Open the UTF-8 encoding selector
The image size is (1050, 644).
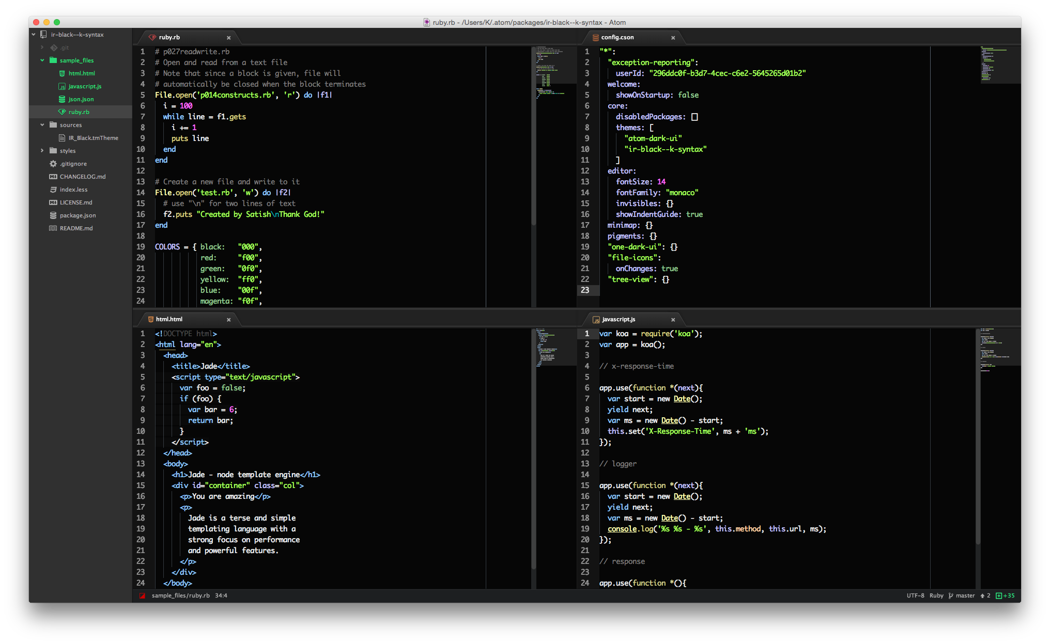click(915, 595)
